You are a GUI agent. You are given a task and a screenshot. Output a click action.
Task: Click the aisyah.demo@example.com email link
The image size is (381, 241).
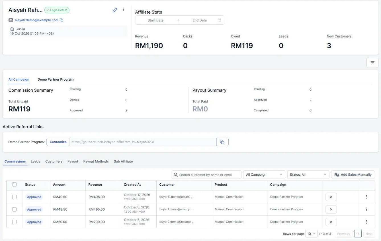coord(37,20)
